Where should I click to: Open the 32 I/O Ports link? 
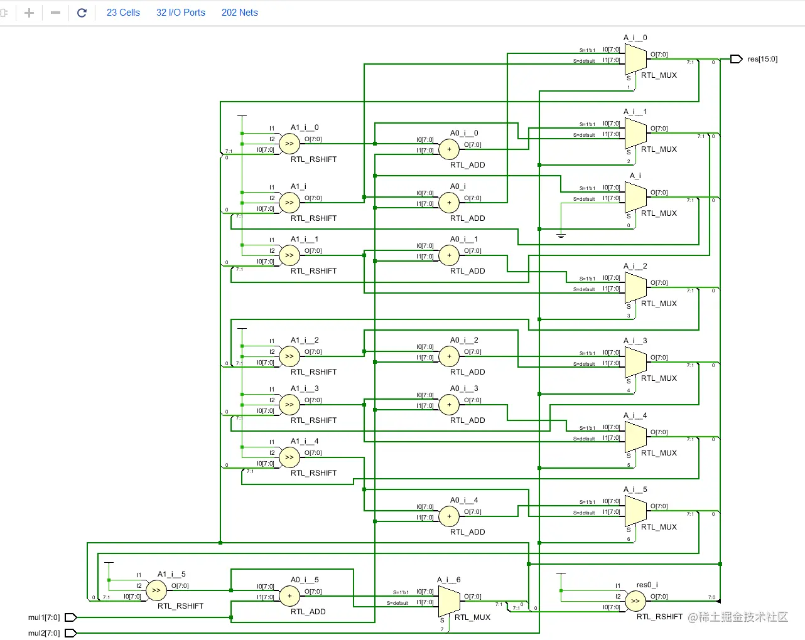coord(181,13)
